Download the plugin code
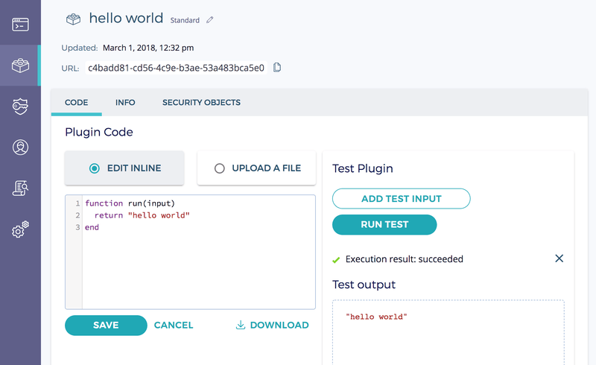This screenshot has width=596, height=365. [272, 325]
